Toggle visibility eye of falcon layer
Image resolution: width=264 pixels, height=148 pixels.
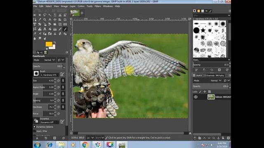tap(196, 97)
